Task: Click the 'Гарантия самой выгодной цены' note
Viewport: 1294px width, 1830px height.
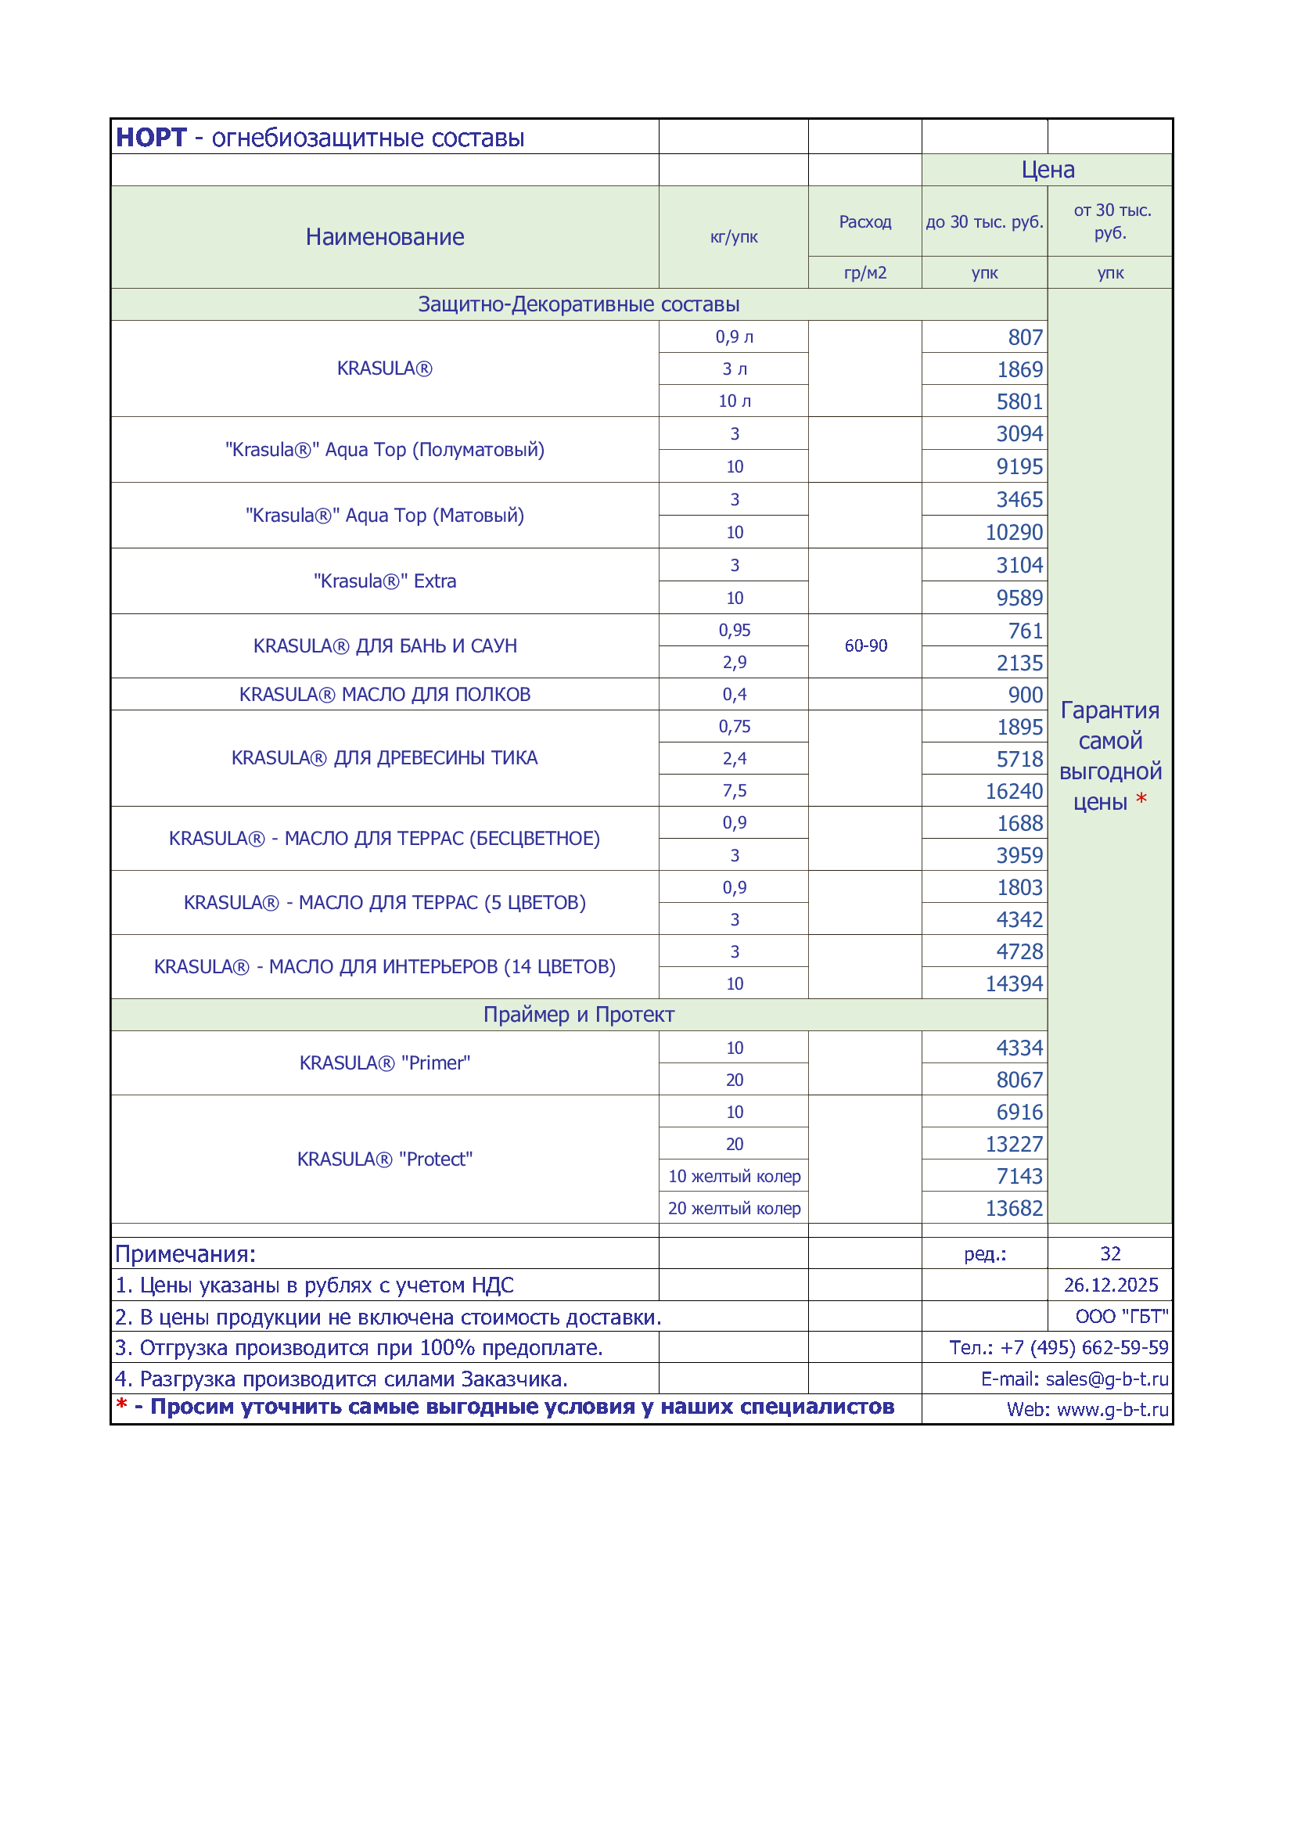Action: coord(1111,756)
